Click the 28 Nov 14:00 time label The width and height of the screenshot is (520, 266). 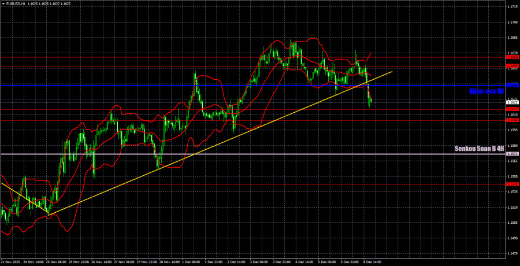pyautogui.click(x=170, y=262)
